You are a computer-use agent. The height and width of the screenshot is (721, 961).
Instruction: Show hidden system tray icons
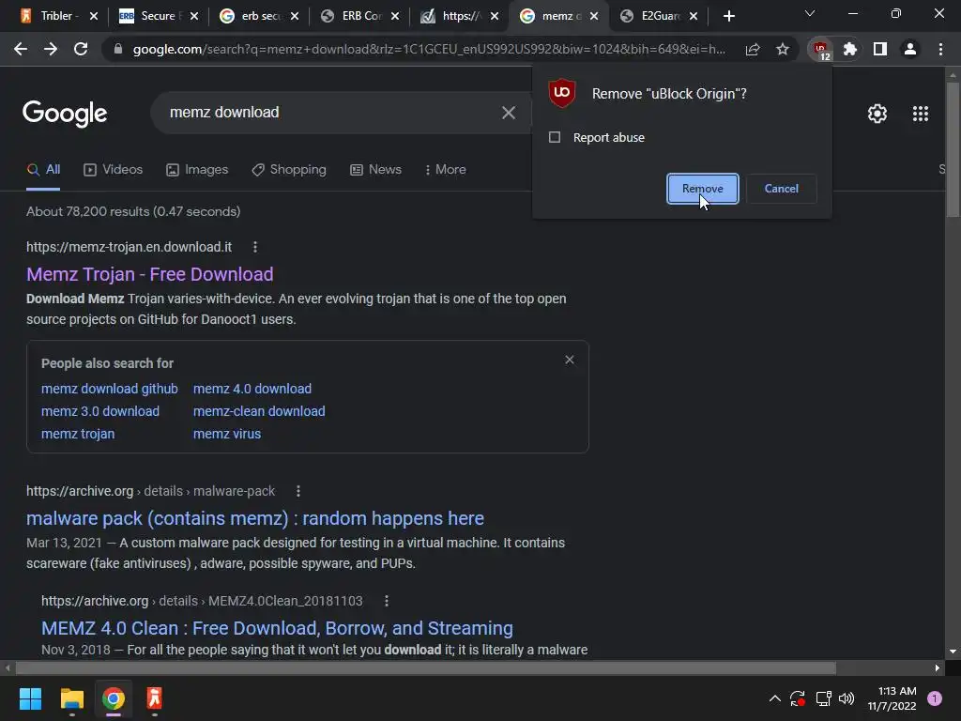click(x=774, y=698)
